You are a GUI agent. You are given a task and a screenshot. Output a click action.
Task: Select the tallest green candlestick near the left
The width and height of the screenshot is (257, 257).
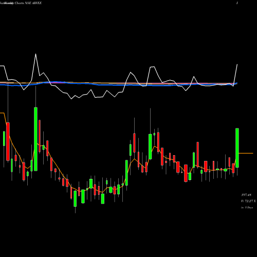coord(35,139)
